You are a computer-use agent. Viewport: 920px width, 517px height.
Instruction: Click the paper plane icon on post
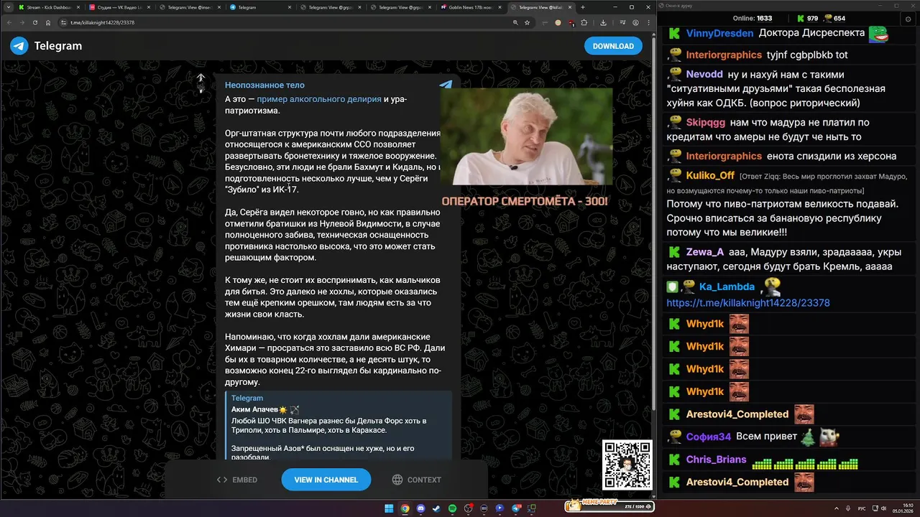[x=446, y=85]
